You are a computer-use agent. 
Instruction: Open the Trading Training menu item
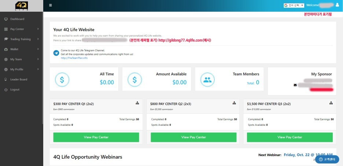[21, 39]
